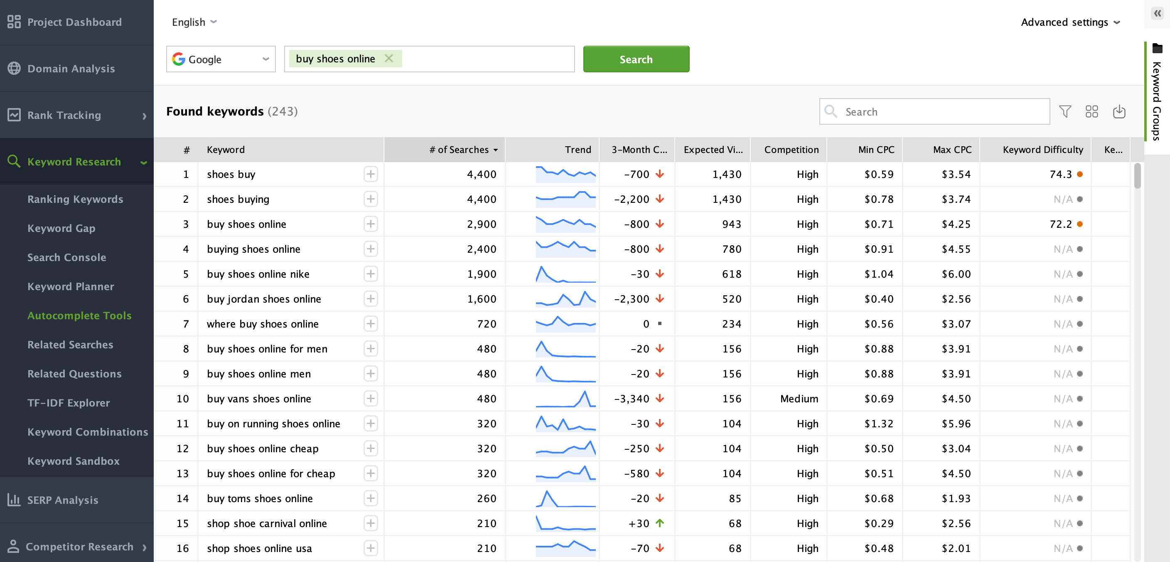
Task: Add 'buy shoes online nike' with plus icon
Action: [371, 274]
